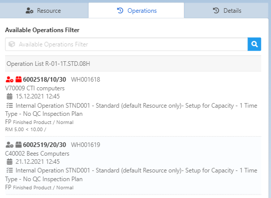Click checklist icon in 6002519 operation description
Viewport: 271px width, 198px height.
(10, 170)
